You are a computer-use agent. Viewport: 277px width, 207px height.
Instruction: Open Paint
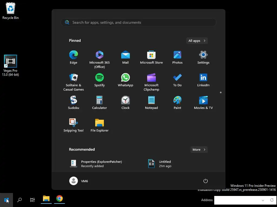177,103
